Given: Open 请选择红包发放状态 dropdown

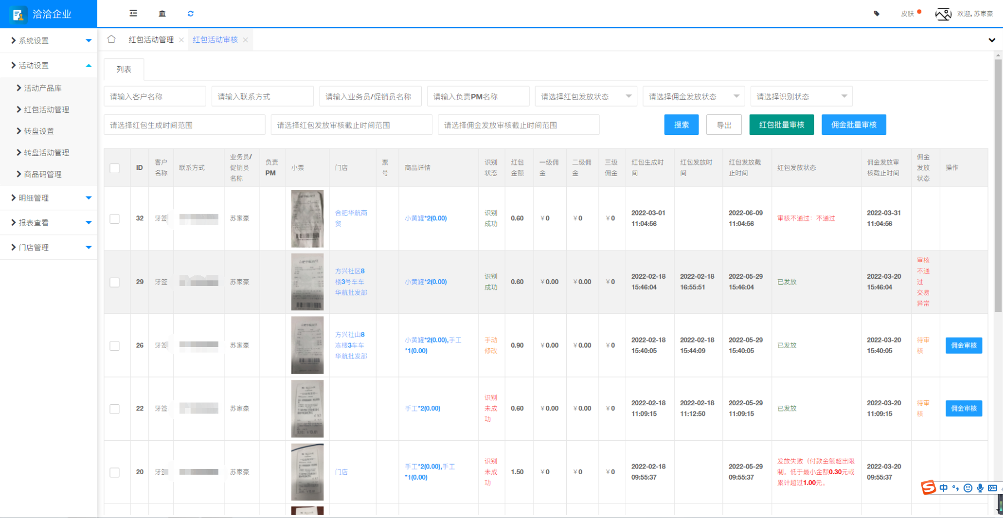Looking at the screenshot, I should coord(585,97).
